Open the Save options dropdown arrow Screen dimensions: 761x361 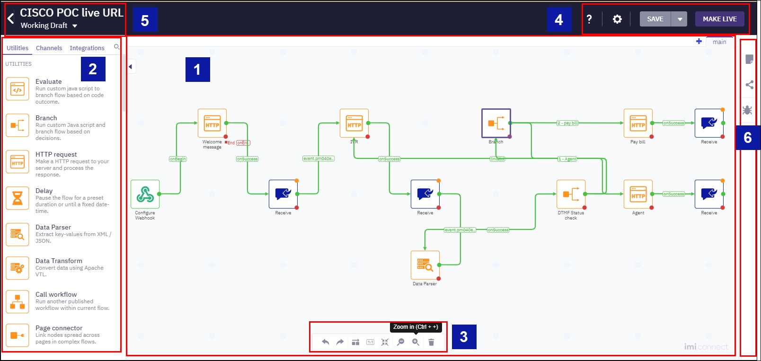680,19
